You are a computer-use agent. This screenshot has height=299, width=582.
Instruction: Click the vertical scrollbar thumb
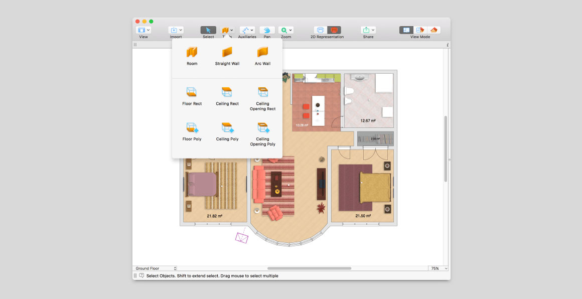[x=446, y=149]
